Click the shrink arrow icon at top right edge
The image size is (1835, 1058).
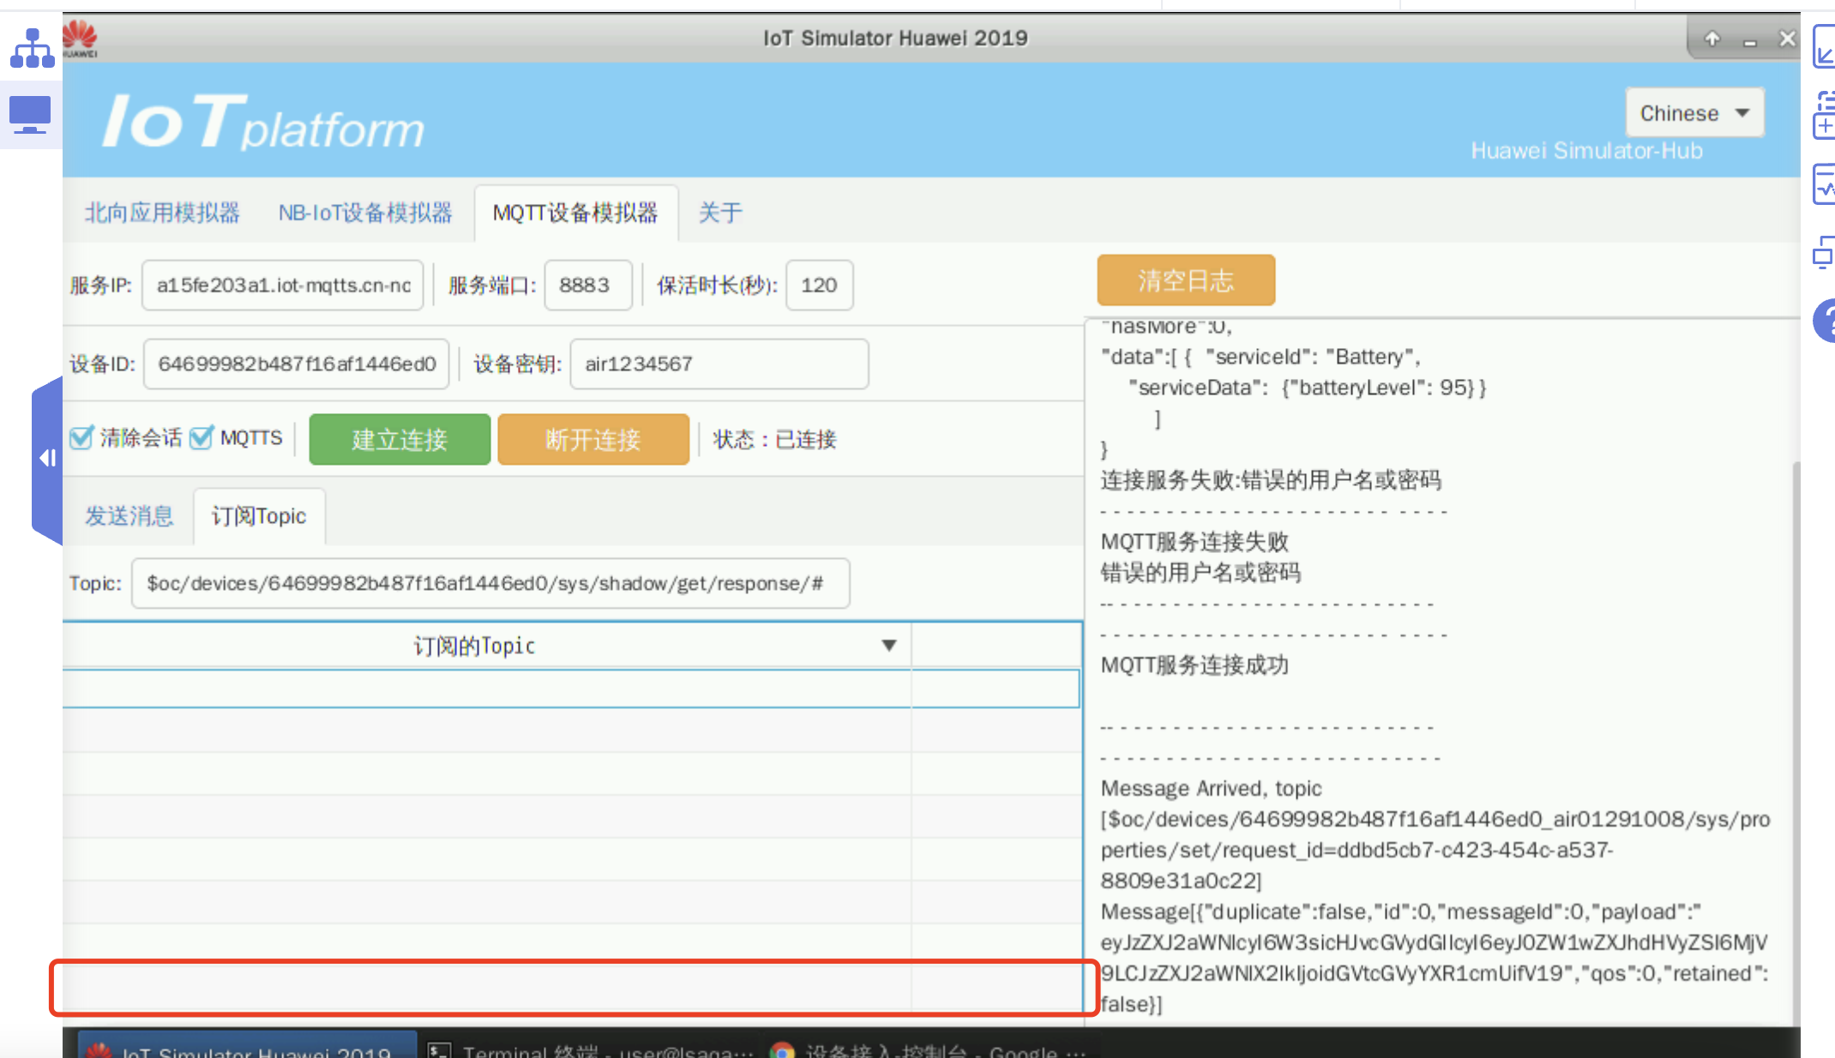[x=1824, y=48]
